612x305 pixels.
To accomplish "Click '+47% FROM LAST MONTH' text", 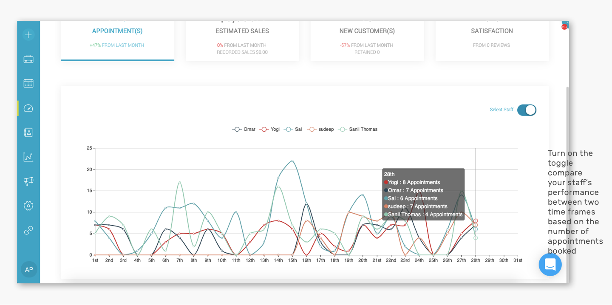I will pos(117,45).
